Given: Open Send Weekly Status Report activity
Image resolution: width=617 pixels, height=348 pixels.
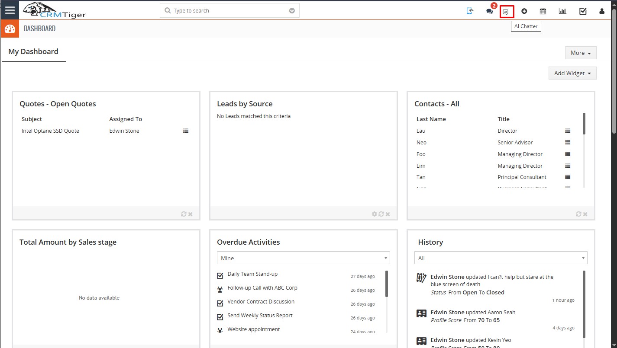Looking at the screenshot, I should point(260,315).
